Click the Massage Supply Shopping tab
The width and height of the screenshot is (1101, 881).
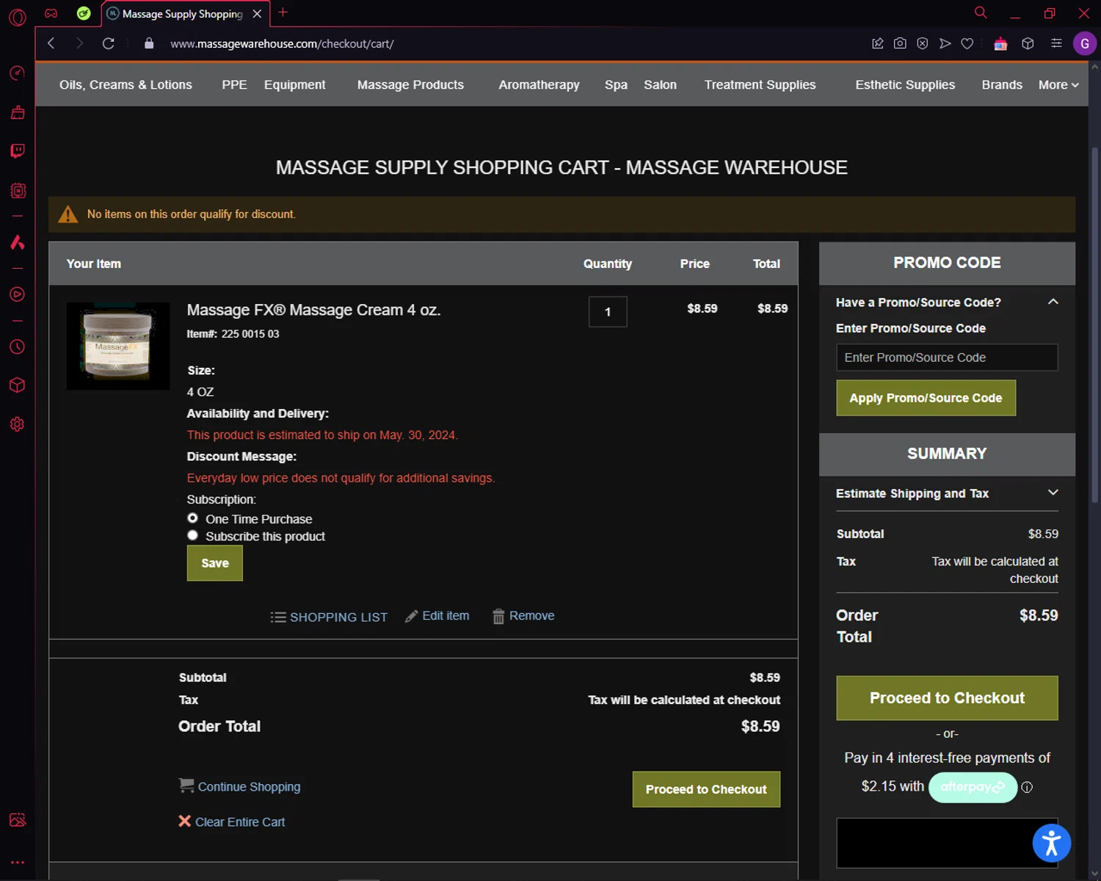coord(182,13)
